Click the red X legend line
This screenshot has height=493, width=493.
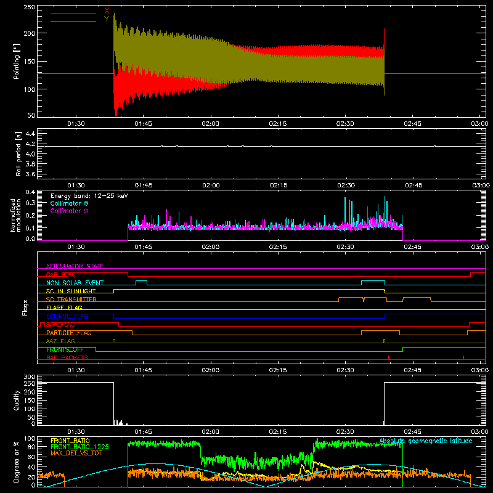(73, 13)
